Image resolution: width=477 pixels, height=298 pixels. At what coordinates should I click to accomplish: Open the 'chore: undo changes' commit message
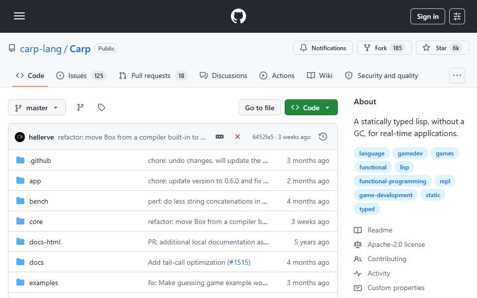(208, 160)
